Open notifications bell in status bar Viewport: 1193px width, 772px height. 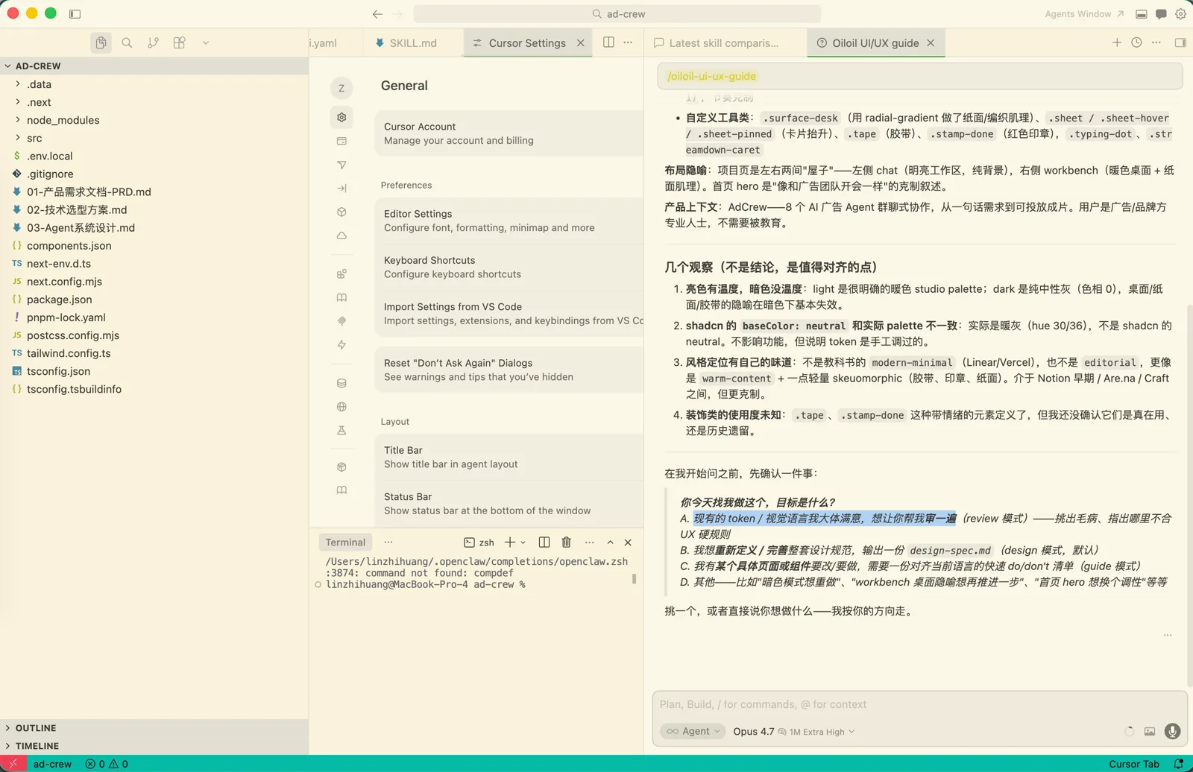1179,764
